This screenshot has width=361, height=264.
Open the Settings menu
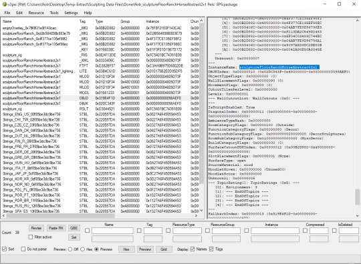71,13
